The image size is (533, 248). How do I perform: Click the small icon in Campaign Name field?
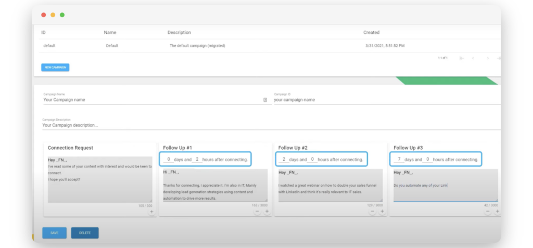point(265,100)
